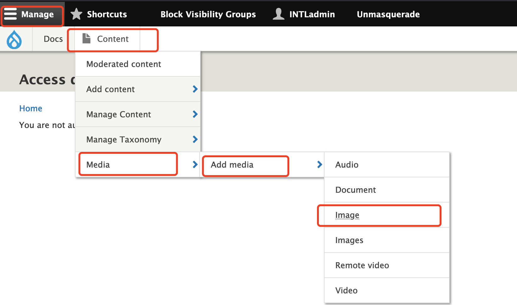Click the hamburger Manage menu icon
The height and width of the screenshot is (305, 517).
click(10, 14)
